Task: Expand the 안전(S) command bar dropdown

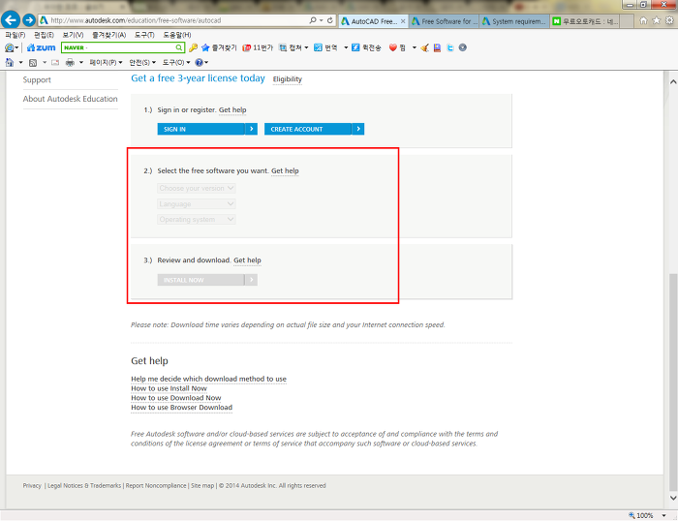Action: tap(142, 63)
